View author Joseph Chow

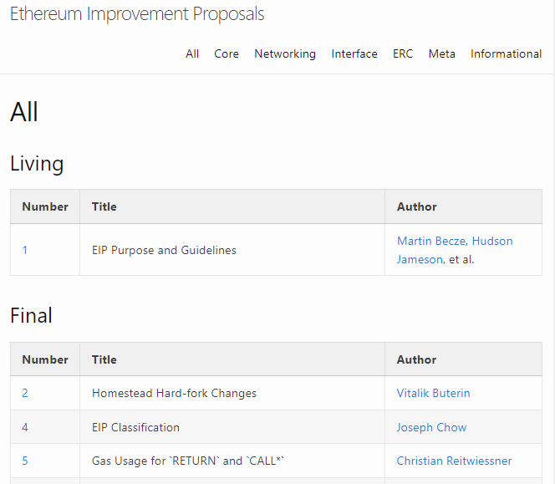tap(431, 427)
